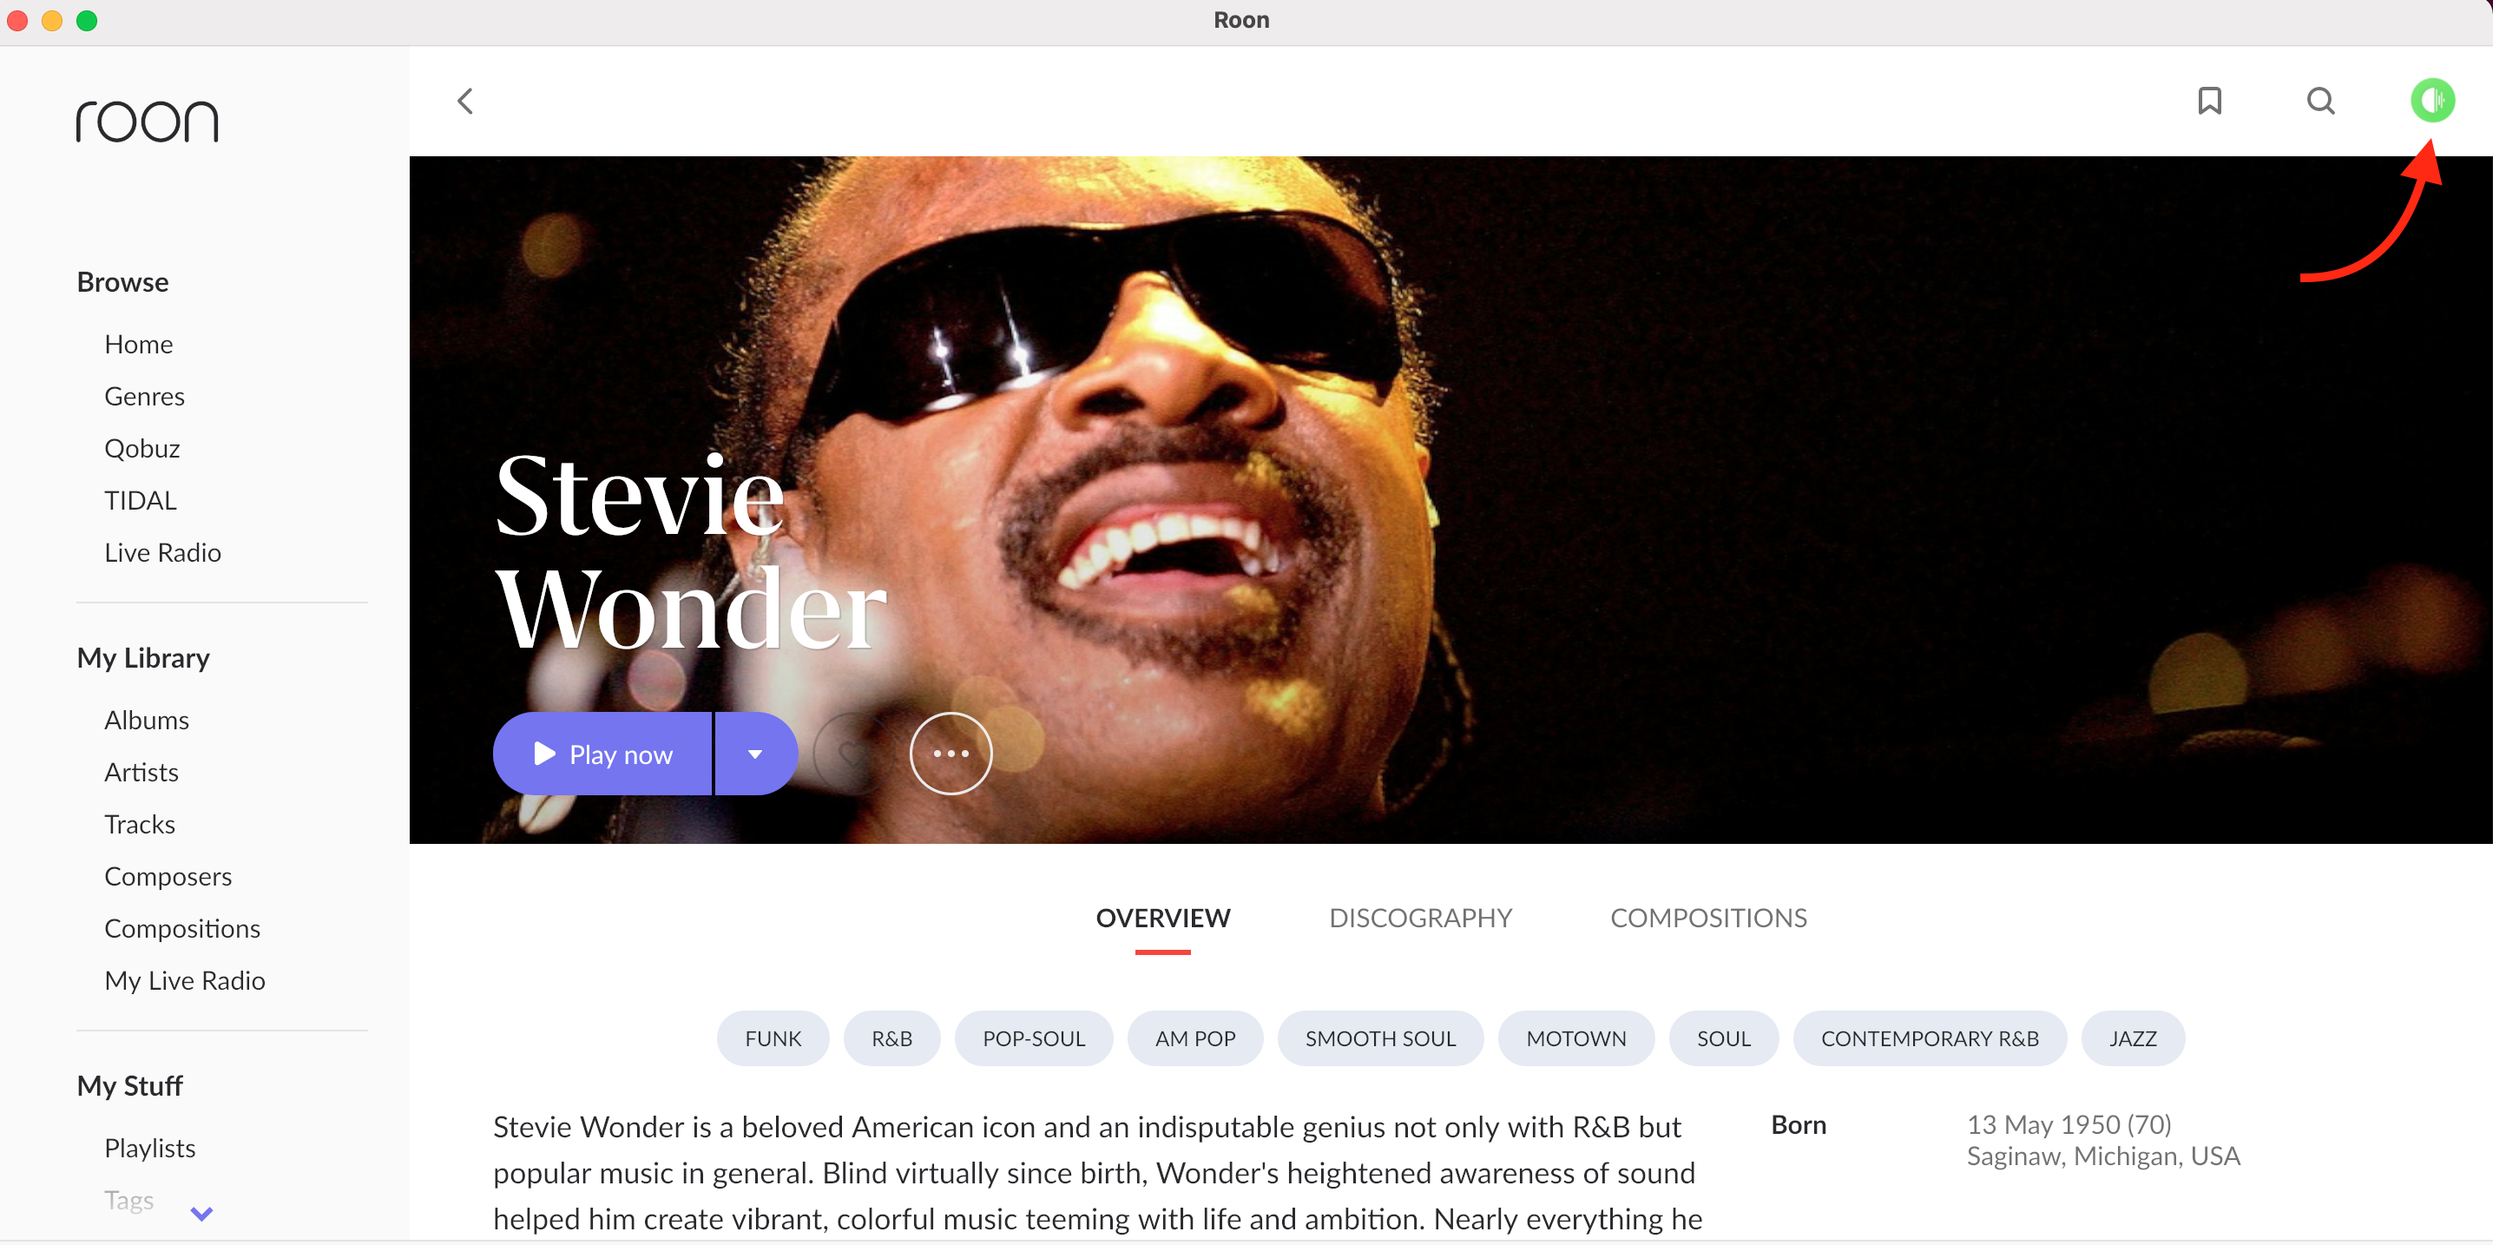This screenshot has height=1245, width=2493.
Task: Expand sidebar with the blue down chevron
Action: [x=201, y=1212]
